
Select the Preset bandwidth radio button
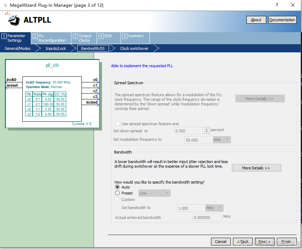coord(117,193)
